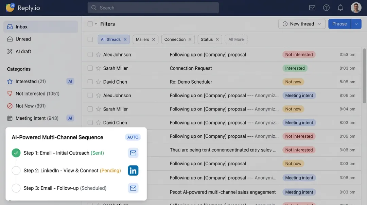This screenshot has height=205, width=367.
Task: Open the help question mark icon
Action: (326, 8)
